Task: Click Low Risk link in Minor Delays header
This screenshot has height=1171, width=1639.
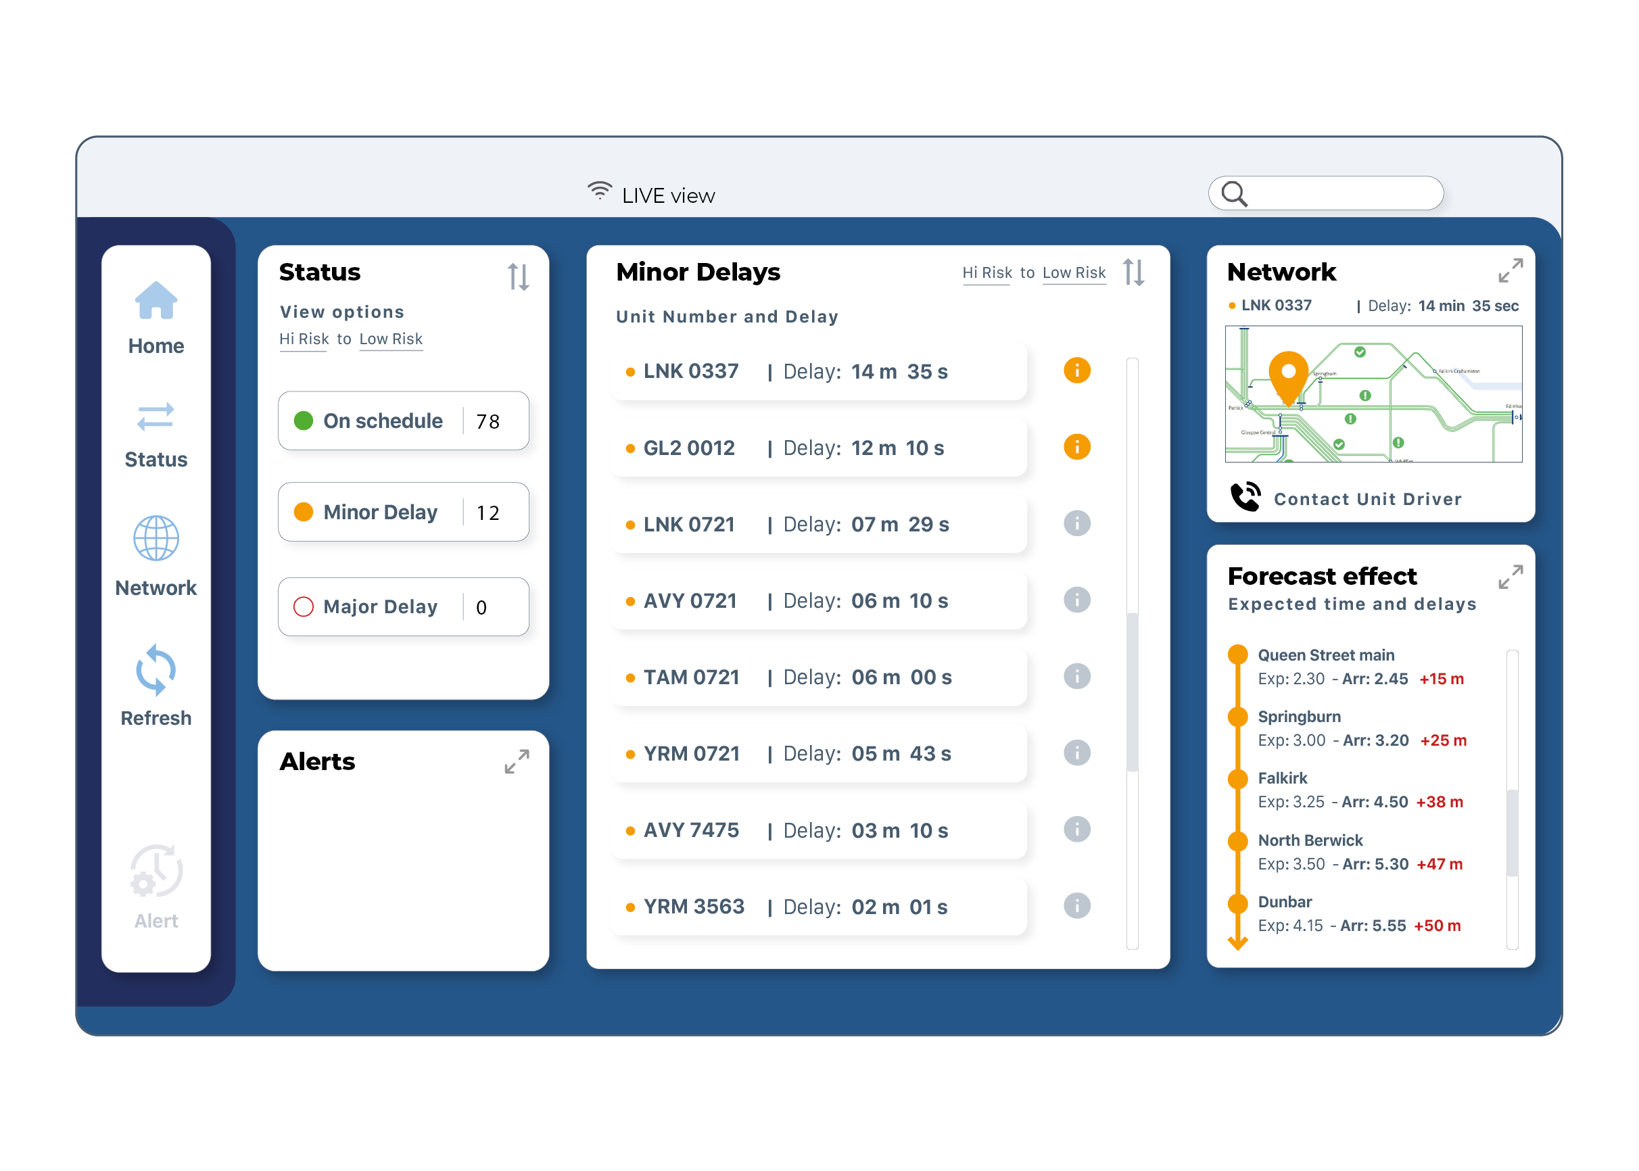Action: coord(1074,272)
